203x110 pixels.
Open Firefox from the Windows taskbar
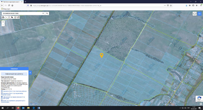[18, 108]
